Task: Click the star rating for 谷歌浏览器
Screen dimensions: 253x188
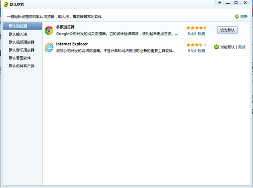Action: (x=196, y=28)
